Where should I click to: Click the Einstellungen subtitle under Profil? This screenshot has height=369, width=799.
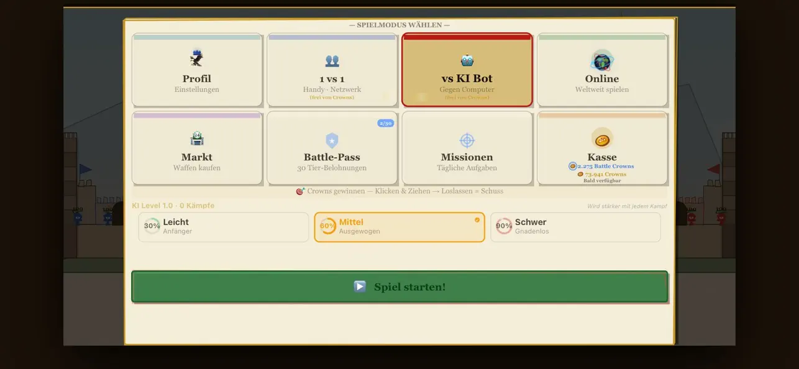click(x=197, y=89)
